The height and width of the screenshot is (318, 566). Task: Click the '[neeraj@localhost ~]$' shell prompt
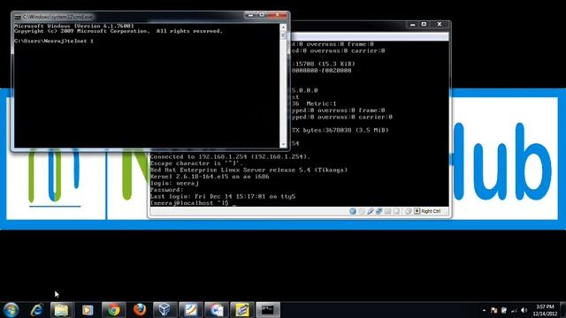point(189,203)
